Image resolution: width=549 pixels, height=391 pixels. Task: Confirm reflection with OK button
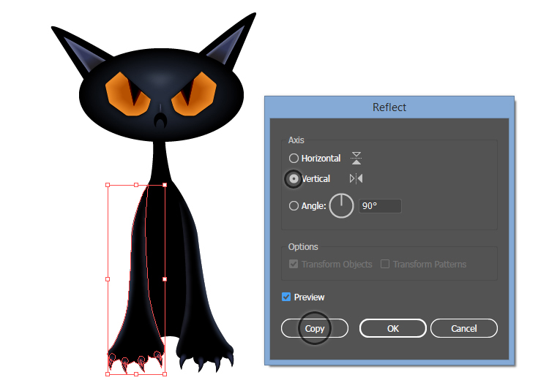393,328
